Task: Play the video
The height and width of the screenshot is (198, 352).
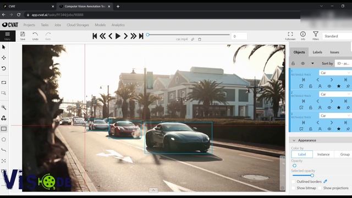Action: point(118,36)
